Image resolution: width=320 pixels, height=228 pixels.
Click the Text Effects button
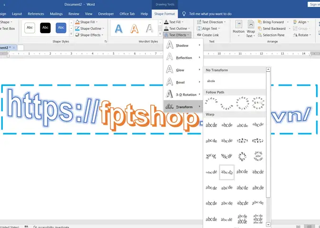(177, 35)
